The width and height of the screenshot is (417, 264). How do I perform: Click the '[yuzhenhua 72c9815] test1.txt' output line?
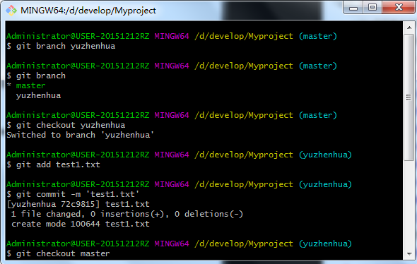(x=78, y=204)
